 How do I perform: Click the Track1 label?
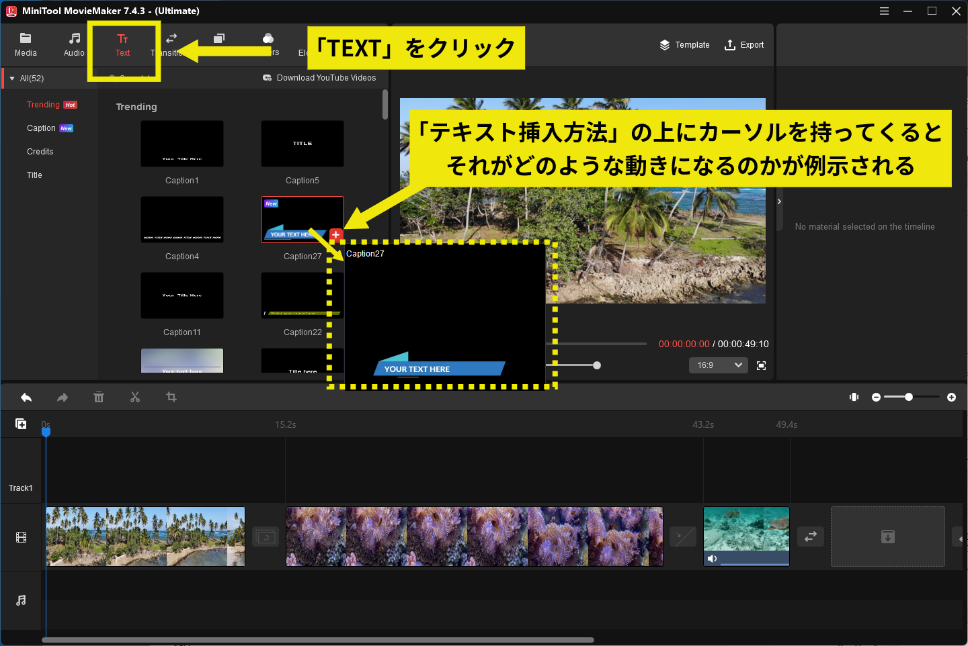click(x=21, y=488)
